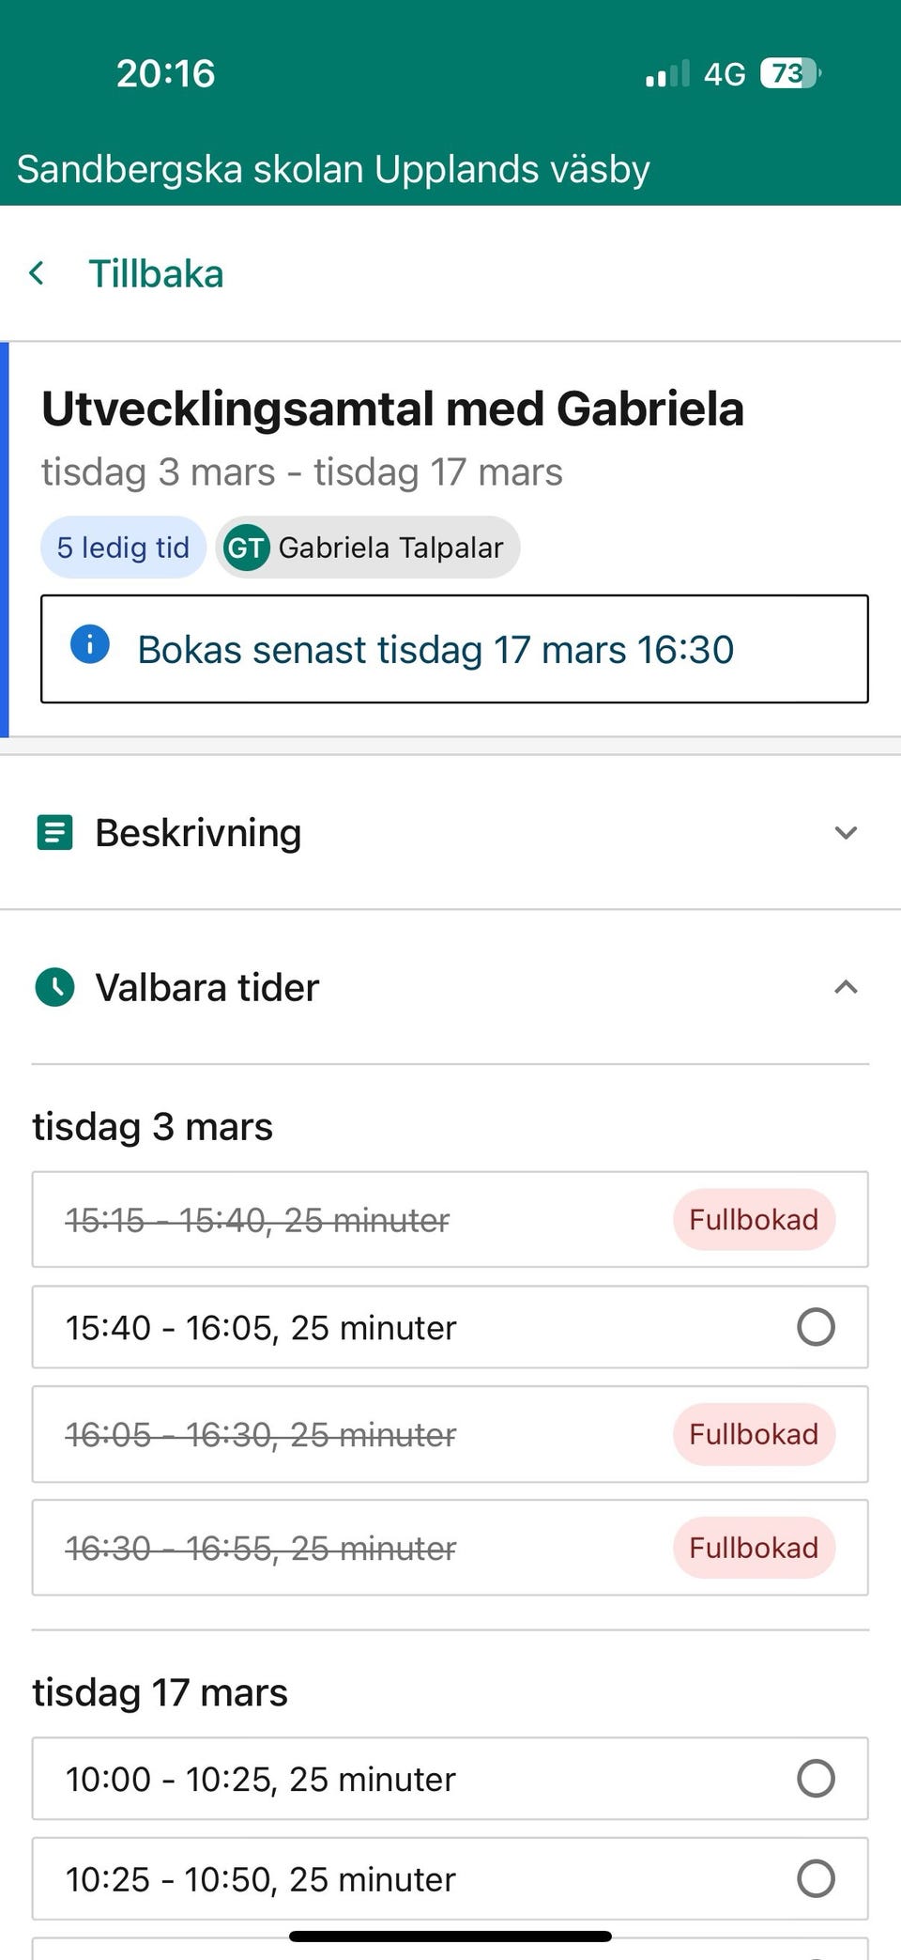Viewport: 901px width, 1960px height.
Task: Tap the Valbara tider section header
Action: tap(207, 987)
